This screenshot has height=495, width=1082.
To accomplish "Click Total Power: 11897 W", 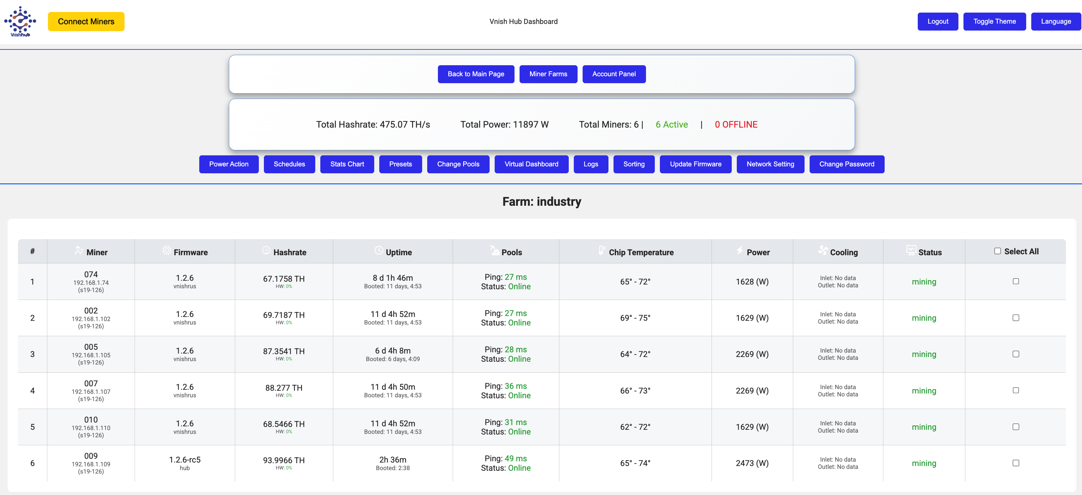I will click(504, 125).
